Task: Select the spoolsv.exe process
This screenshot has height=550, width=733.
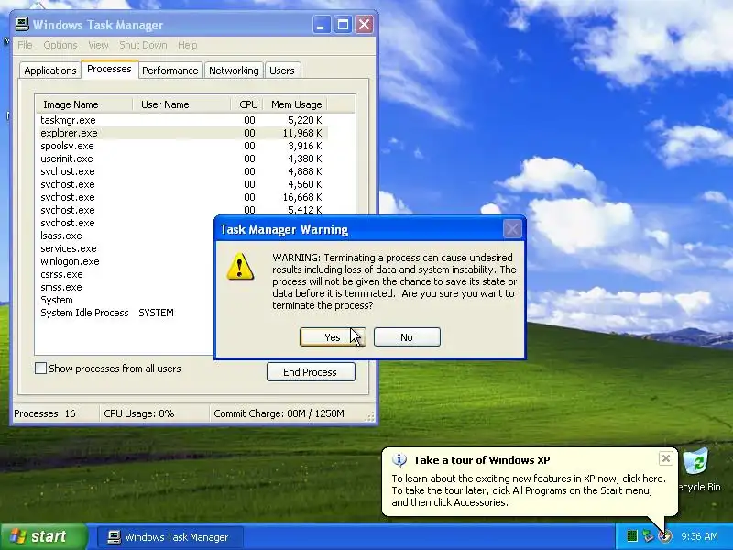Action: (67, 146)
